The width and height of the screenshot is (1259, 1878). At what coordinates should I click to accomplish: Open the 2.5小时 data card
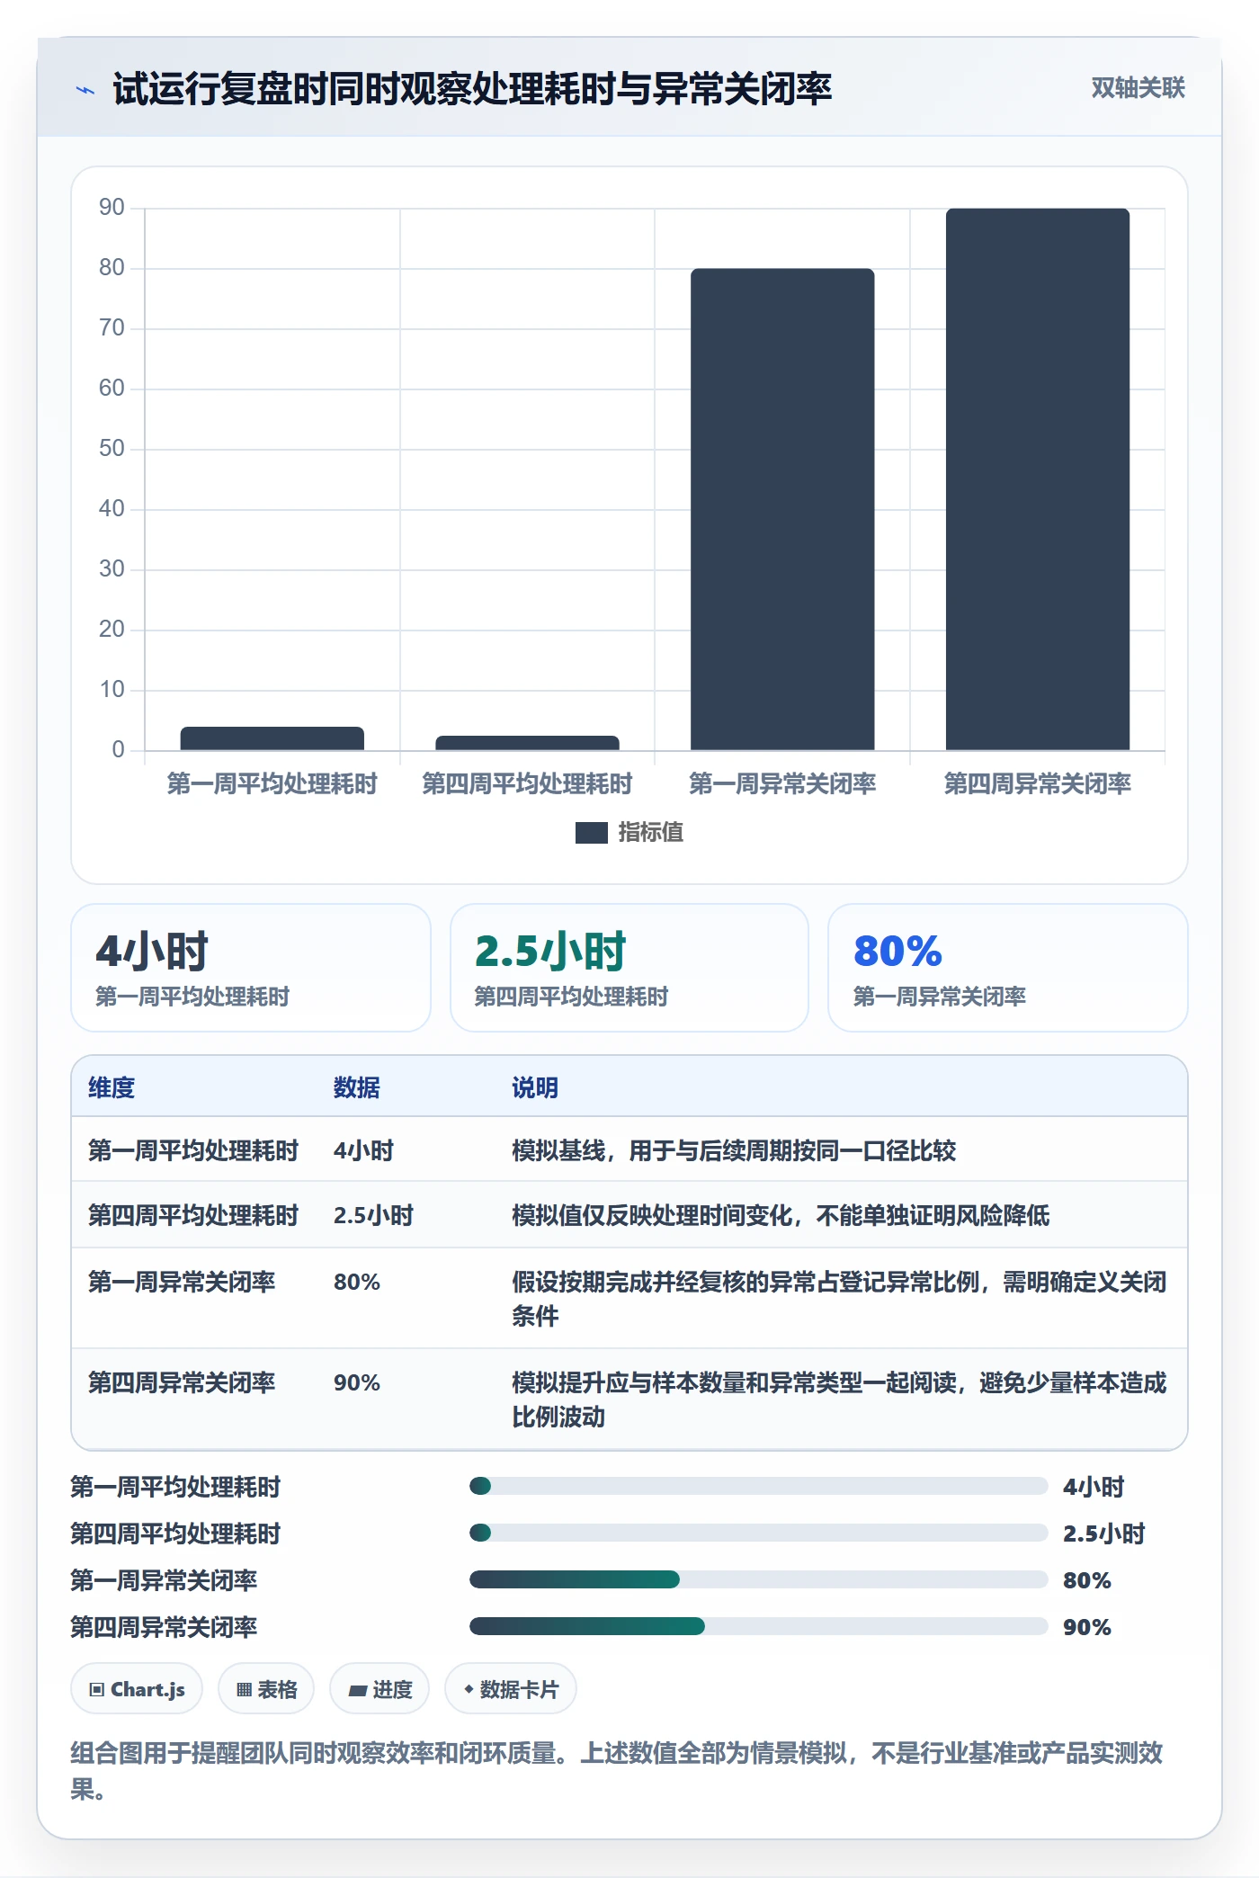[x=629, y=968]
